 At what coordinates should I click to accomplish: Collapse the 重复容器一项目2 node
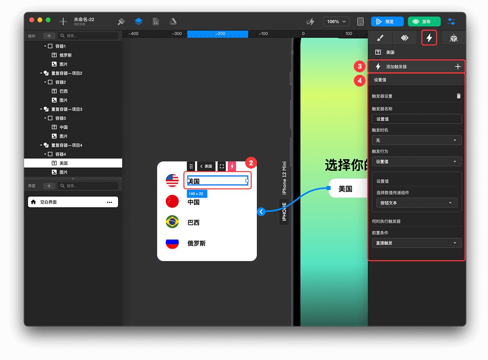click(41, 74)
